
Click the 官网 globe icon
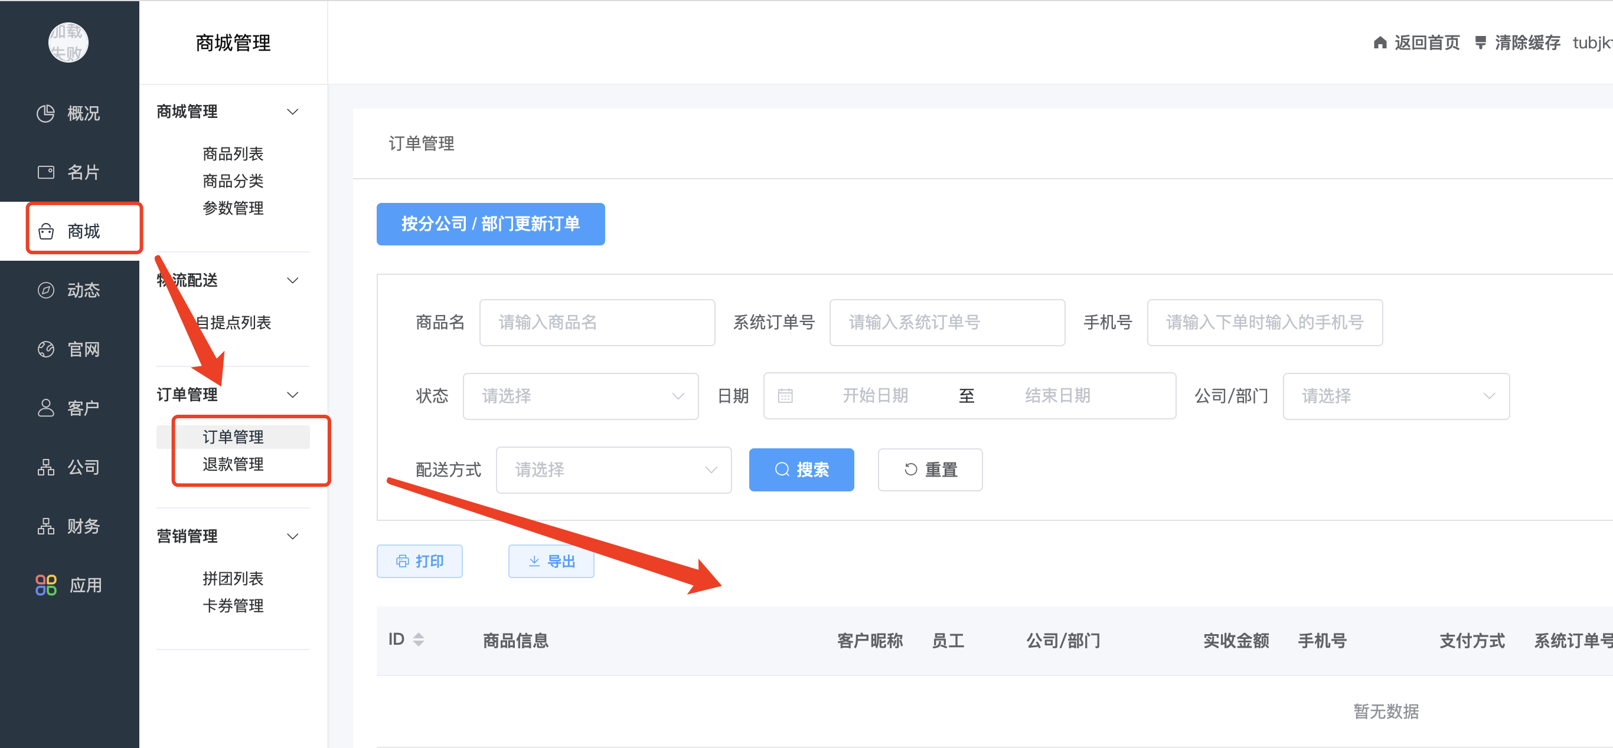pyautogui.click(x=45, y=349)
